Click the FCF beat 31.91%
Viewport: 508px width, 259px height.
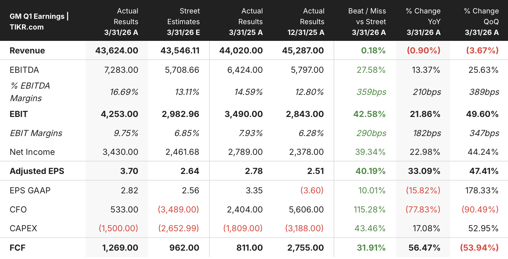click(x=371, y=248)
